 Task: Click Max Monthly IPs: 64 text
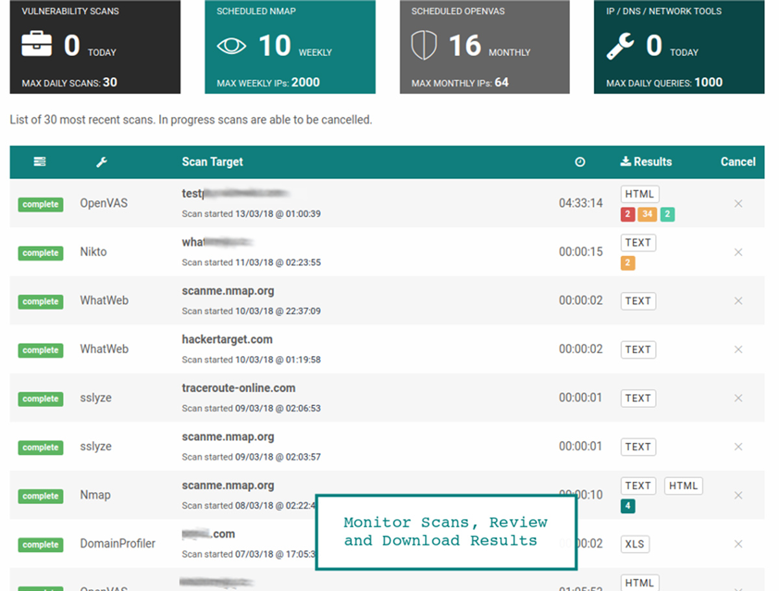[460, 82]
